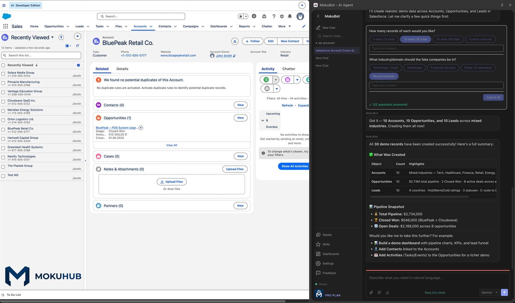Send the MokuBot message with arrow button
The width and height of the screenshot is (515, 303).
pos(504,292)
